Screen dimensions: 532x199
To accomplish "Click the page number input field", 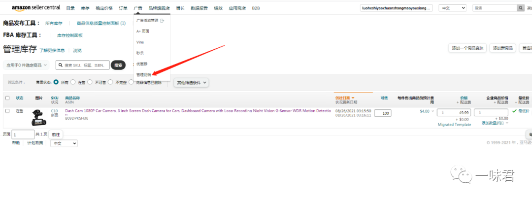I will [x=23, y=134].
